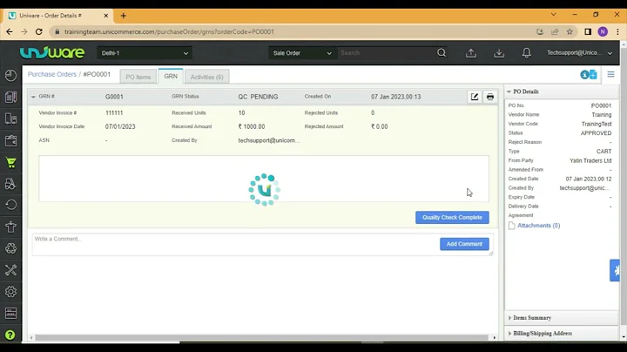The height and width of the screenshot is (352, 627).
Task: Expand the Items Summary section
Action: pyautogui.click(x=532, y=318)
